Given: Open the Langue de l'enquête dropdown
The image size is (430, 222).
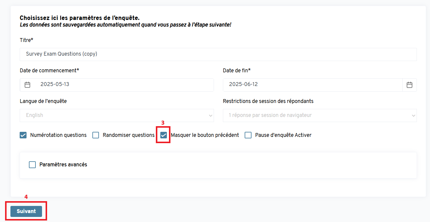Looking at the screenshot, I should tap(117, 115).
